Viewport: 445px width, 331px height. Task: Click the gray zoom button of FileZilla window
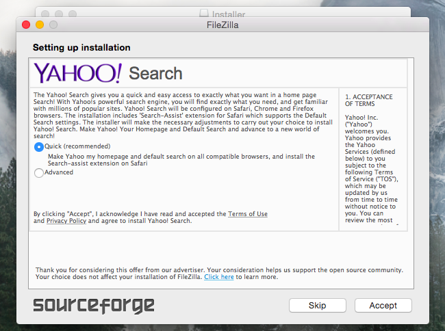click(x=53, y=25)
